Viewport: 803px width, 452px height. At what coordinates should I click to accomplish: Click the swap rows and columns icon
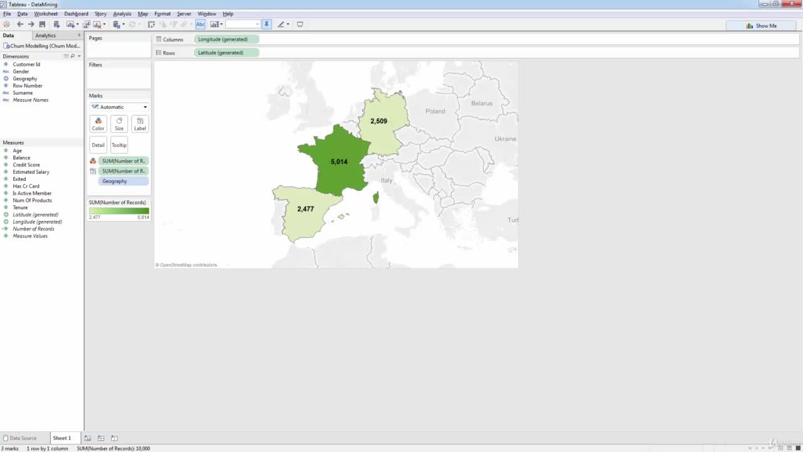151,24
